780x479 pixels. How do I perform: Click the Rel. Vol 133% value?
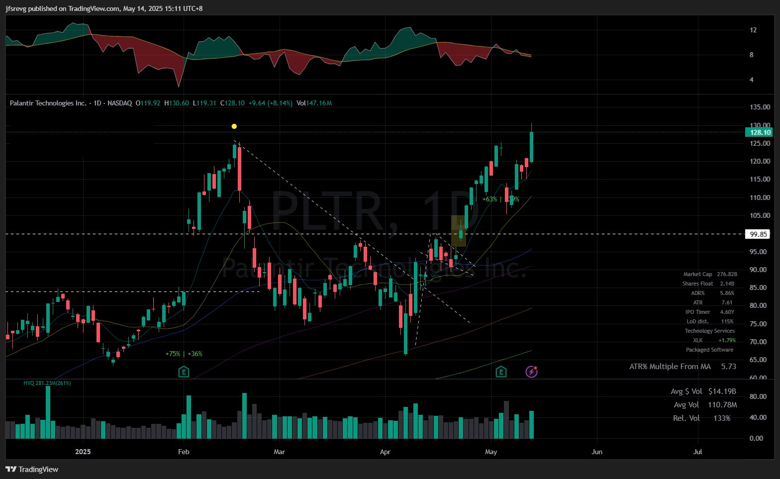pos(722,418)
